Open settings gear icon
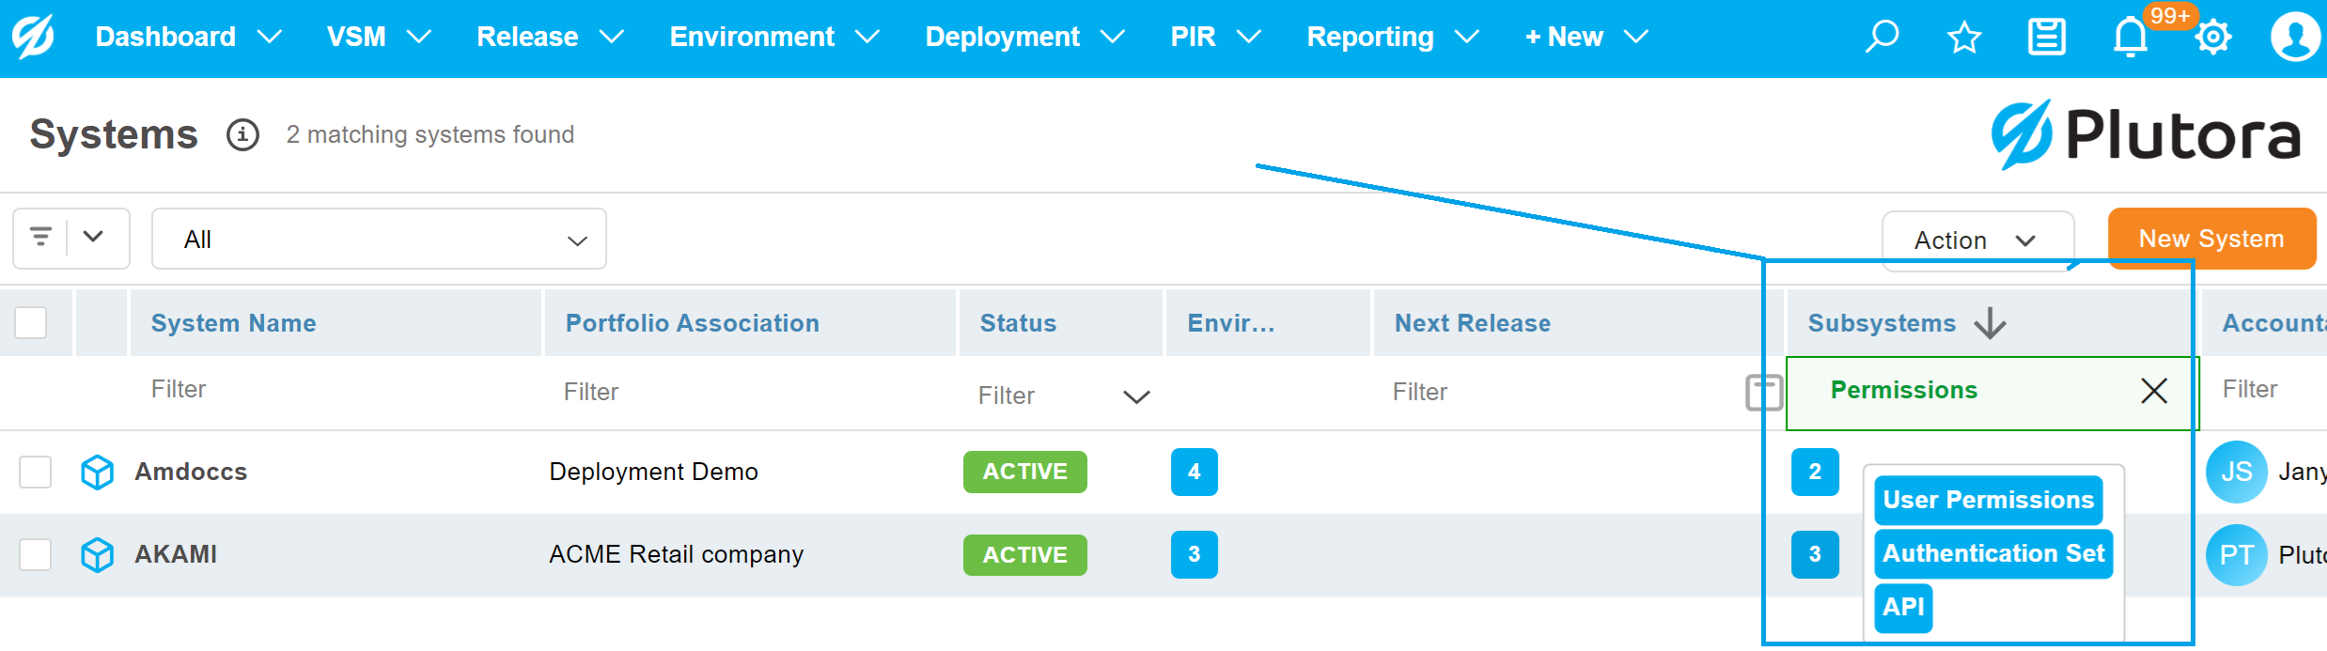Screen dimensions: 2327x651 [2212, 38]
